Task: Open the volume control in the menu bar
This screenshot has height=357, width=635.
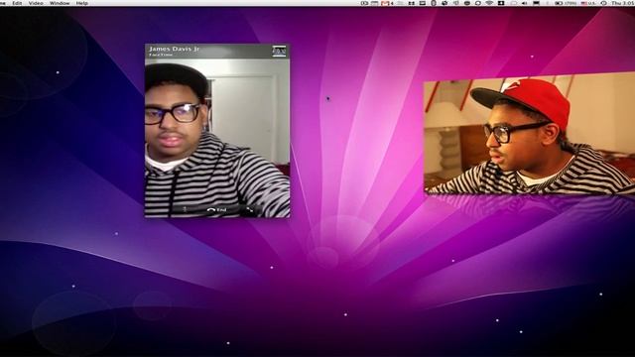Action: (525, 3)
